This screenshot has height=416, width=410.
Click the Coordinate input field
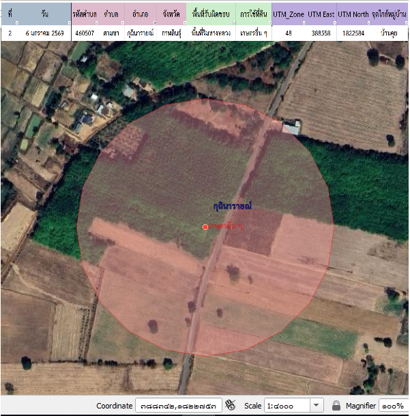click(x=178, y=406)
